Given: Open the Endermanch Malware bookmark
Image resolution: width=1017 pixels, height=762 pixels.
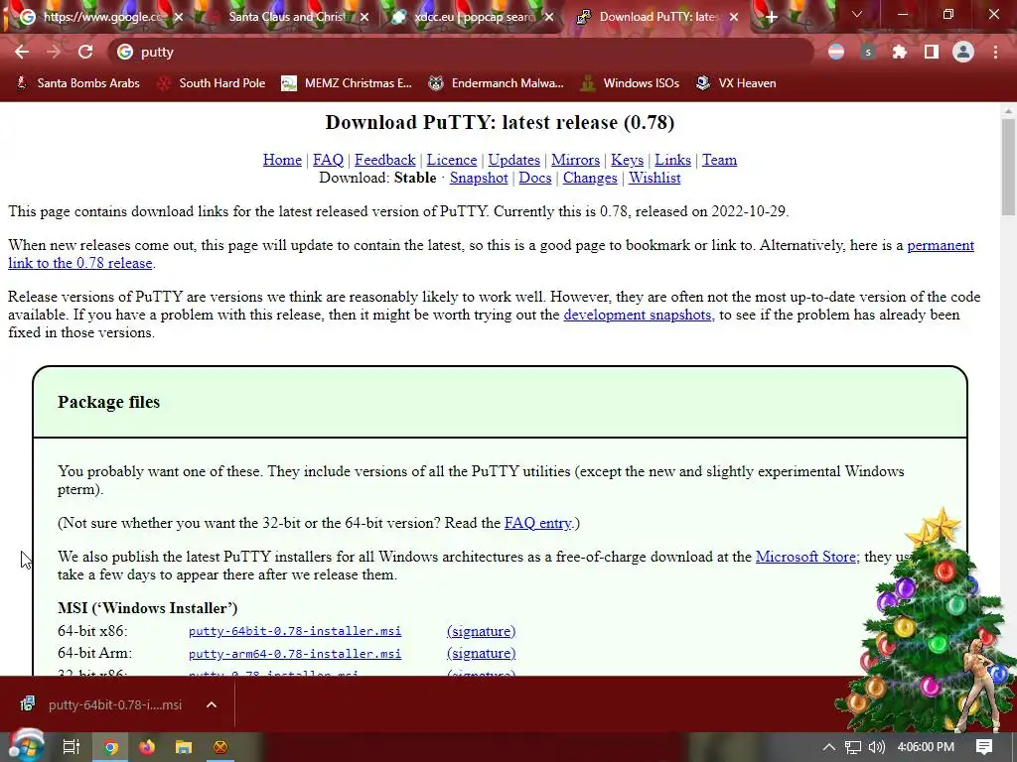Looking at the screenshot, I should tap(497, 83).
